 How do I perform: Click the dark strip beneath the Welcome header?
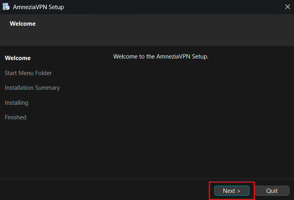(x=119, y=40)
